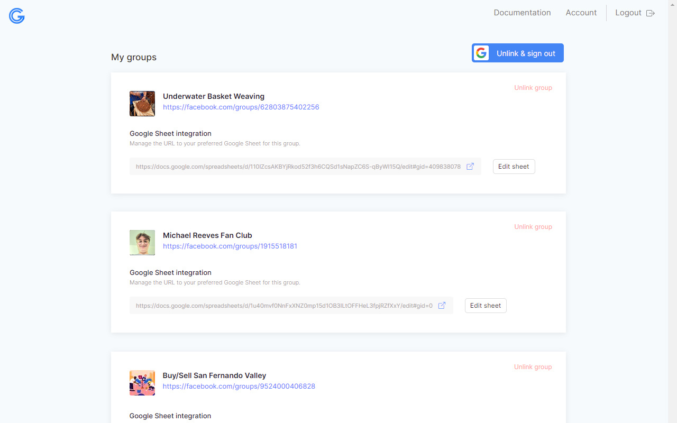Click Google Sheet integration label under Michael Reeves
This screenshot has width=677, height=423.
170,273
